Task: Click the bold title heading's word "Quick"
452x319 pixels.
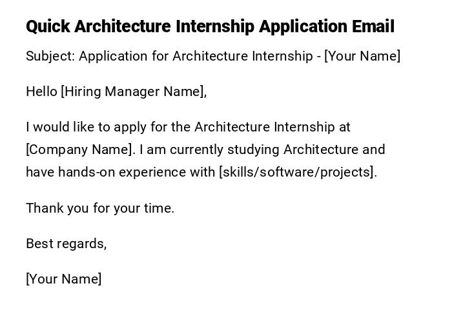Action: pos(48,27)
